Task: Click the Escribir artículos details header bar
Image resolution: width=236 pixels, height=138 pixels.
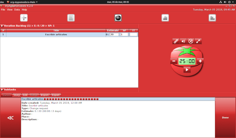Action: (x=118, y=99)
